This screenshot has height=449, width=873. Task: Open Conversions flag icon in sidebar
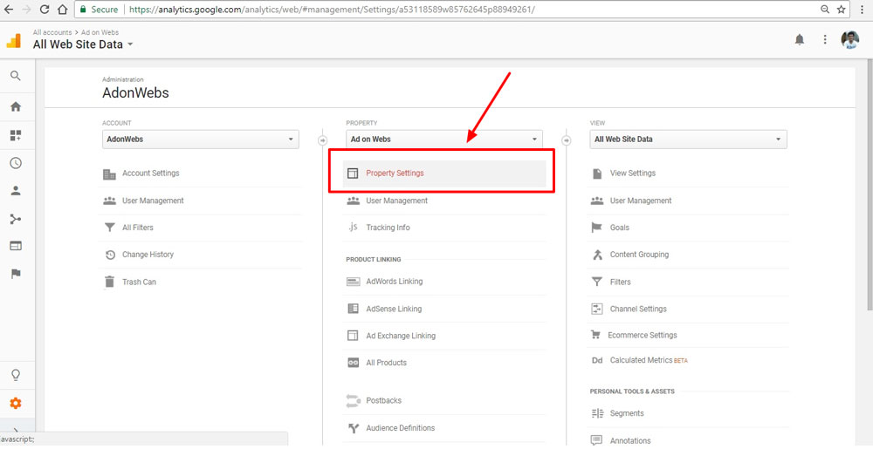16,274
